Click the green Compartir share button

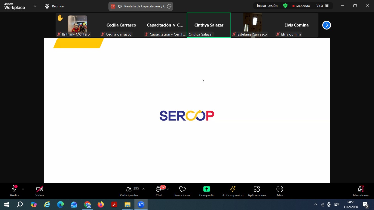[x=206, y=189]
